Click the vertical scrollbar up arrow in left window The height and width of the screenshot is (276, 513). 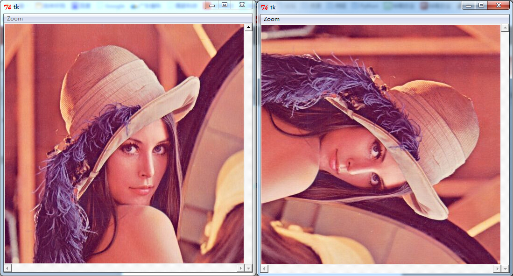coord(248,28)
